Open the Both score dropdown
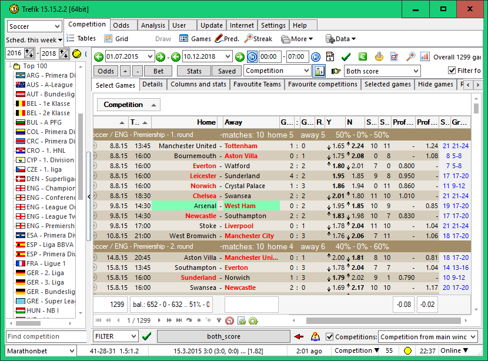The width and height of the screenshot is (488, 361). coord(382,71)
